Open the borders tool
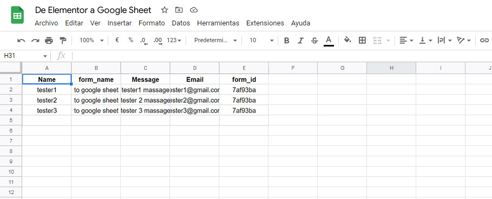This screenshot has width=492, height=199. pyautogui.click(x=362, y=40)
